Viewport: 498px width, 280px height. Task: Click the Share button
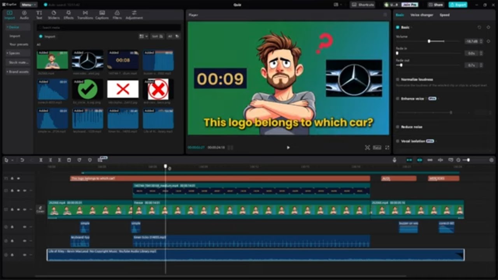pos(436,5)
